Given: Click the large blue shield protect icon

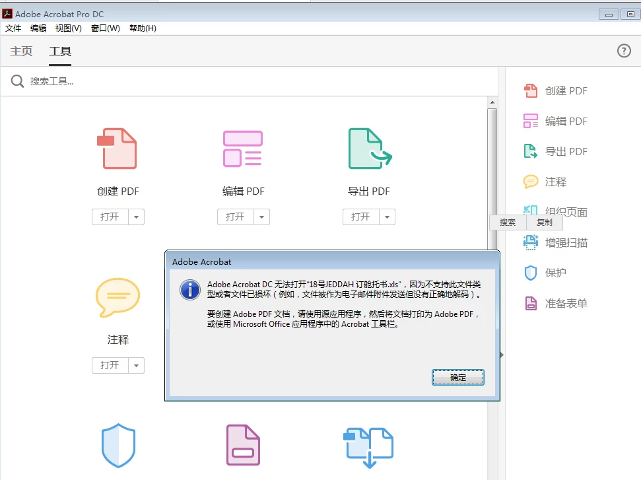Looking at the screenshot, I should click(x=118, y=445).
